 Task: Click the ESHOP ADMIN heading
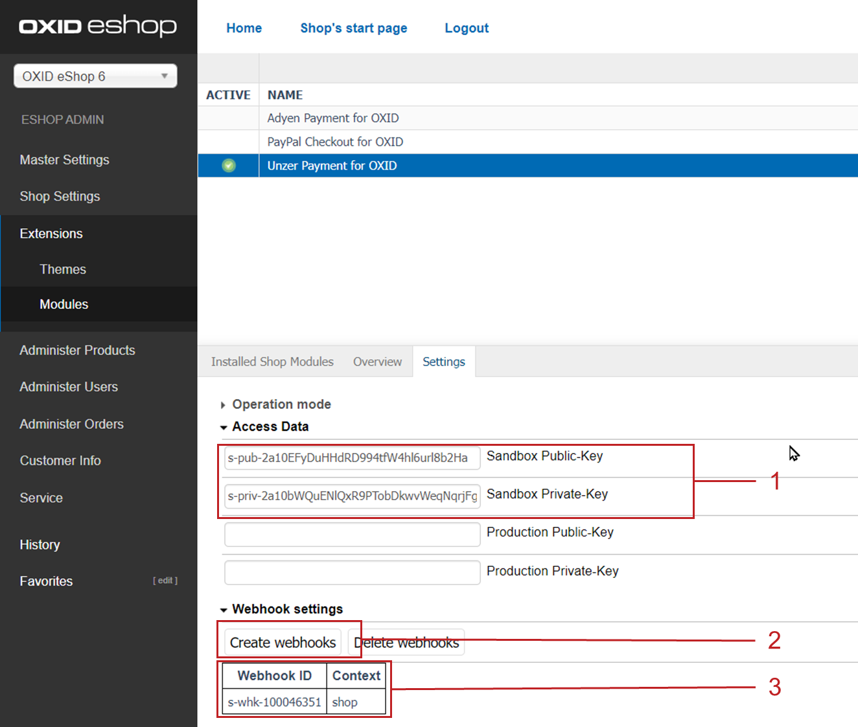pos(62,119)
